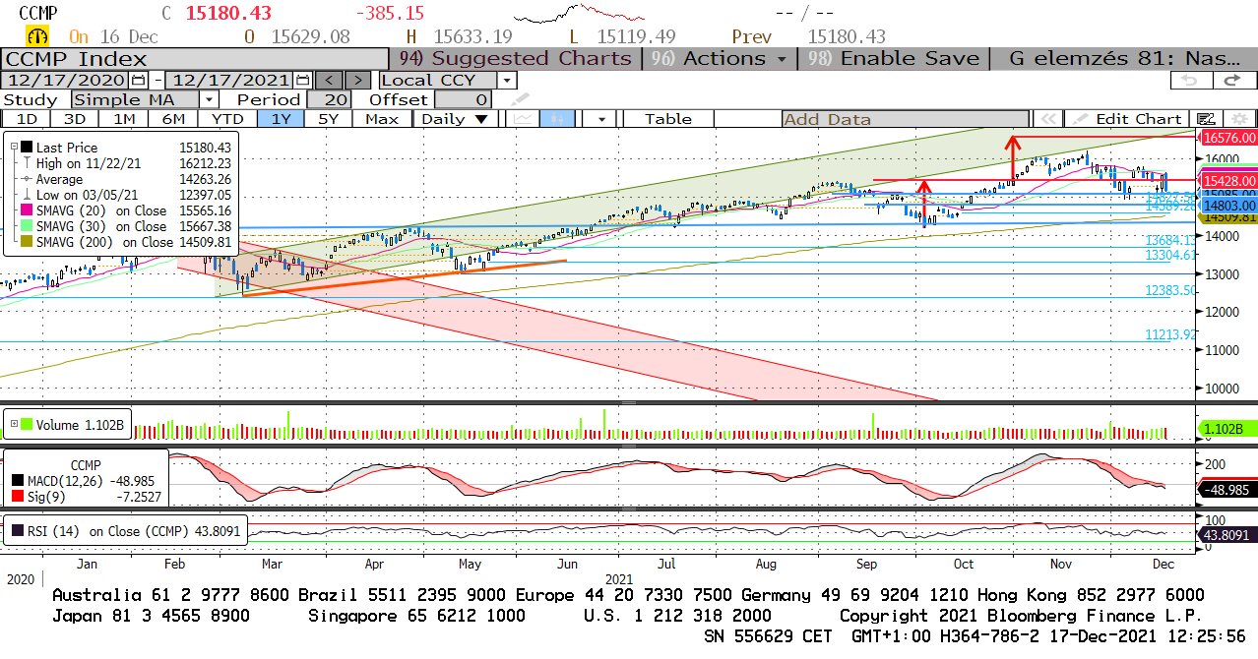
Task: Select the 3D range tab
Action: [76, 119]
